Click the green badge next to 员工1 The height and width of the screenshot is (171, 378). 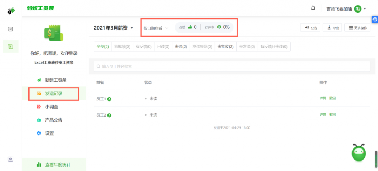pyautogui.click(x=110, y=99)
